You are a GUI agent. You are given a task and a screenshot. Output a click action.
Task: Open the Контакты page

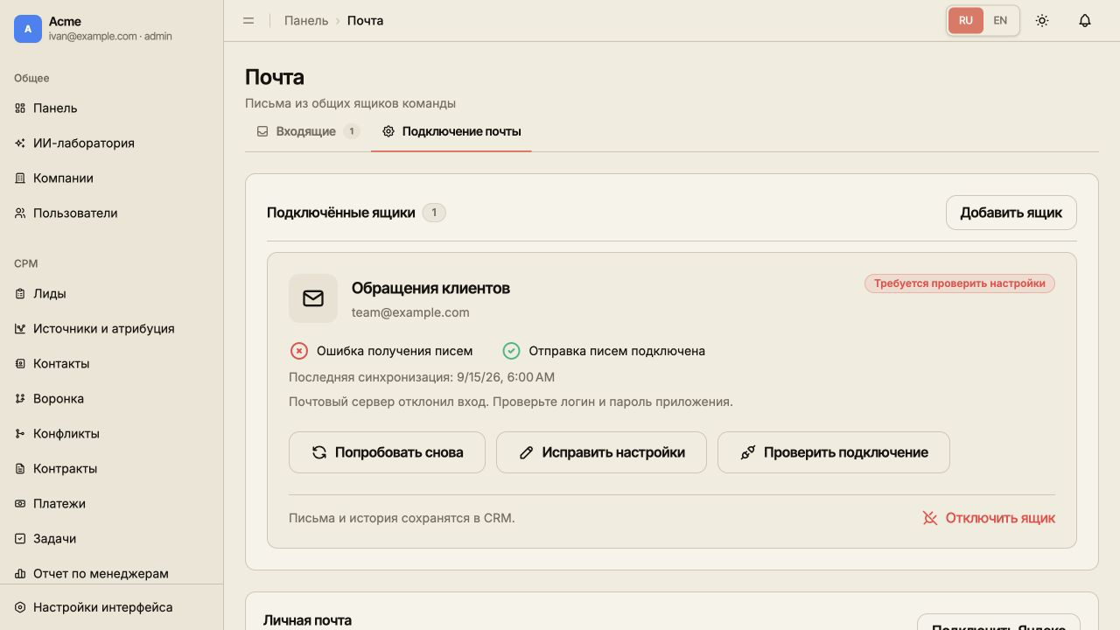click(111, 363)
